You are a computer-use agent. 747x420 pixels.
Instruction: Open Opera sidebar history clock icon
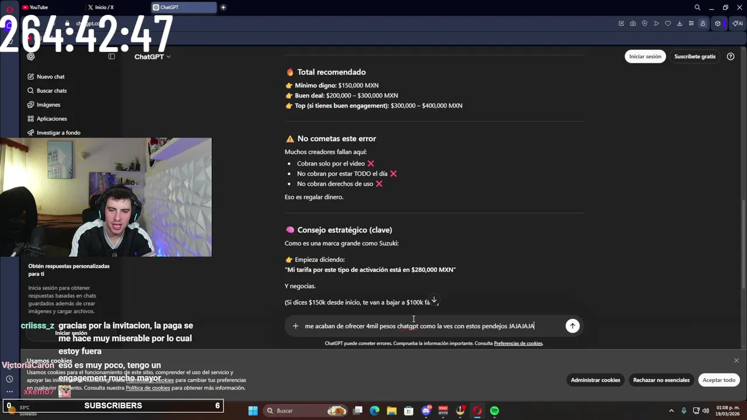pos(9,379)
